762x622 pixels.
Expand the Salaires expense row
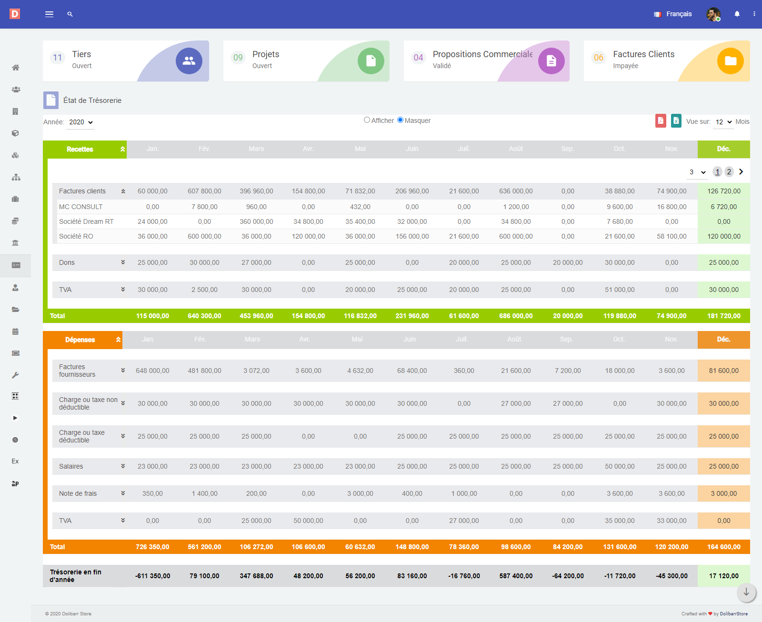123,466
